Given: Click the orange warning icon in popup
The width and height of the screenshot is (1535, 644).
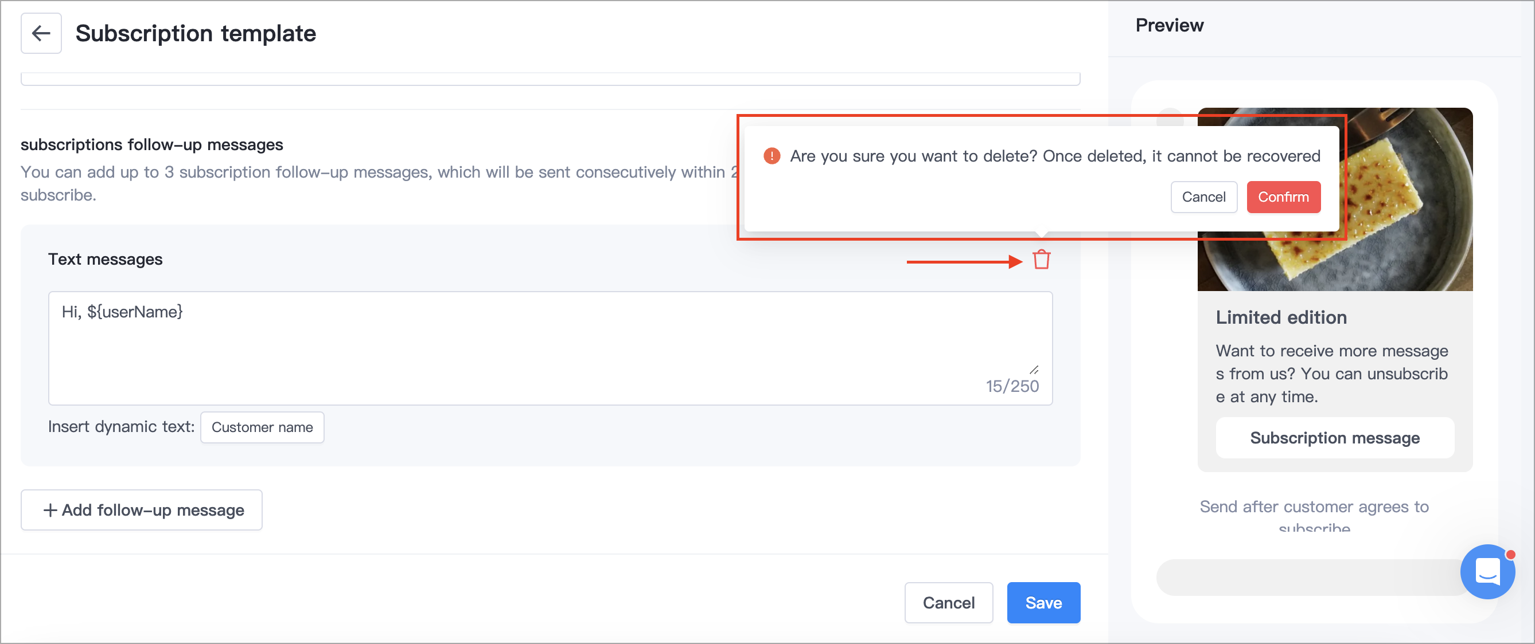Looking at the screenshot, I should coord(772,156).
